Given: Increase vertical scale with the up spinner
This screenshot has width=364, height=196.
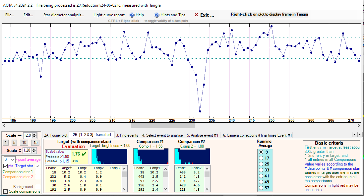Looking at the screenshot, I should 34,149.
